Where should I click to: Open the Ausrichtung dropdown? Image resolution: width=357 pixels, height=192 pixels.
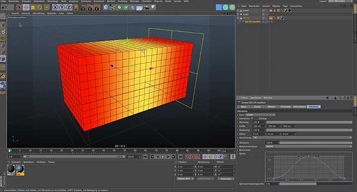tap(302, 137)
